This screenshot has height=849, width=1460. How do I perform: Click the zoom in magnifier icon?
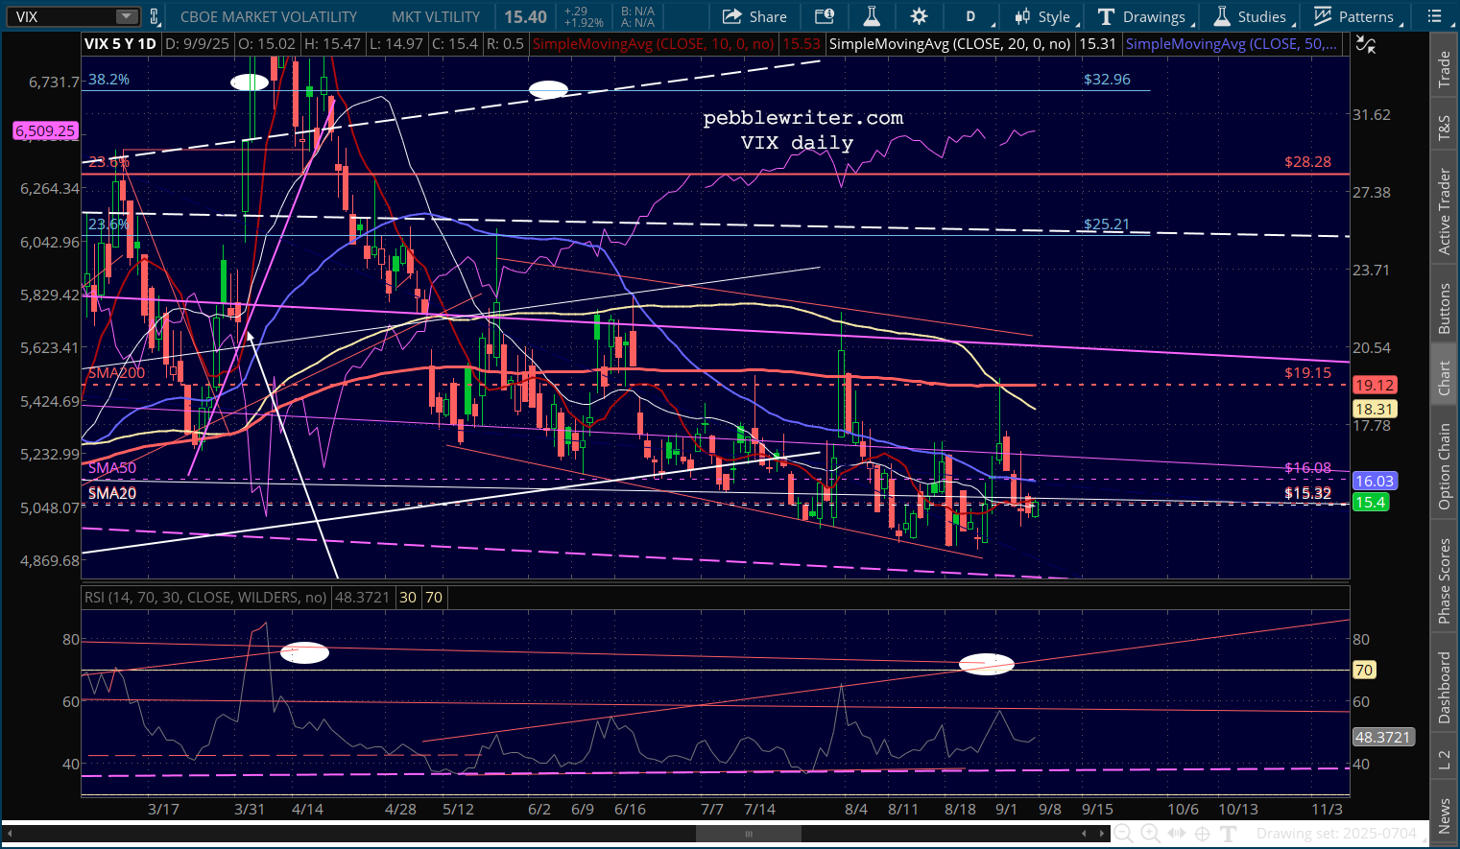(x=1150, y=834)
